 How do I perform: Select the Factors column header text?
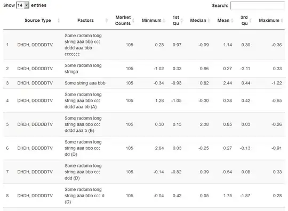point(85,20)
